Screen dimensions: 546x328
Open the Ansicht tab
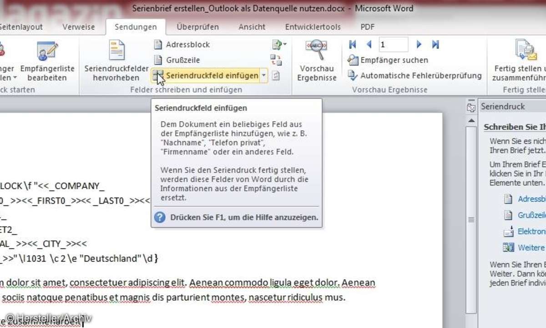pos(252,27)
